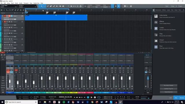
Task: Click the Browse view button bottom-right
Action: point(182,98)
